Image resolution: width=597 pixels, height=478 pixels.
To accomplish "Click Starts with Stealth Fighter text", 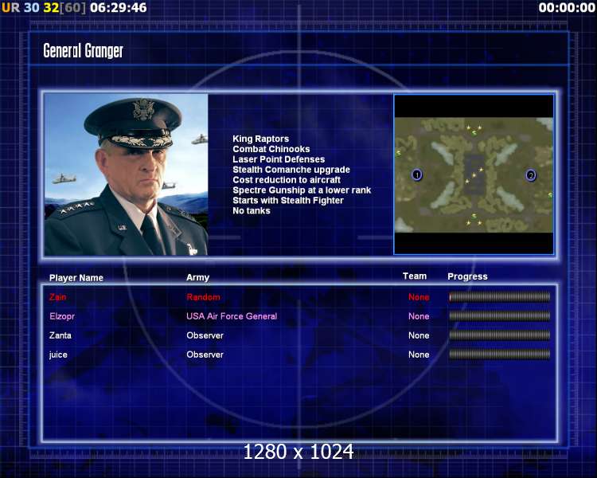I will click(x=288, y=201).
